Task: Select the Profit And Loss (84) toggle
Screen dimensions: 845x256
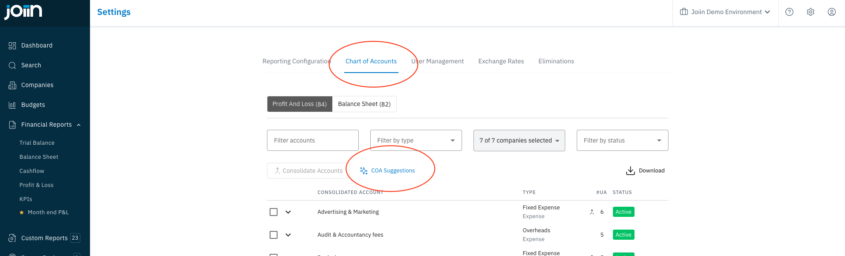Action: 300,104
